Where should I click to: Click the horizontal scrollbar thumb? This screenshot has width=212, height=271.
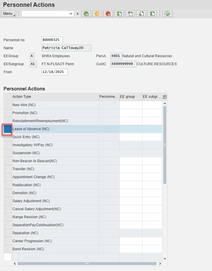click(x=87, y=264)
